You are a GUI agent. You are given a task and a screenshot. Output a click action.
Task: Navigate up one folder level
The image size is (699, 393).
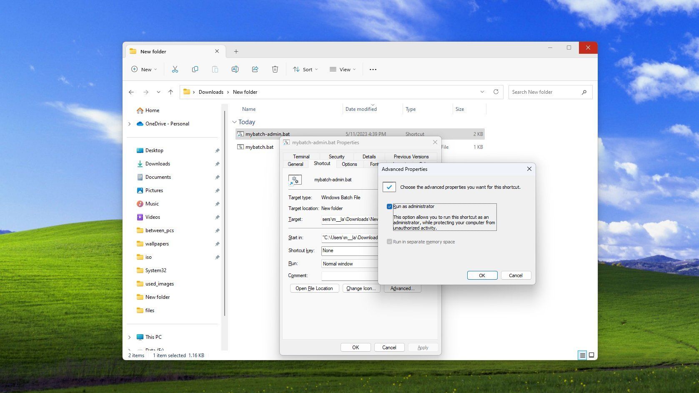(x=170, y=92)
